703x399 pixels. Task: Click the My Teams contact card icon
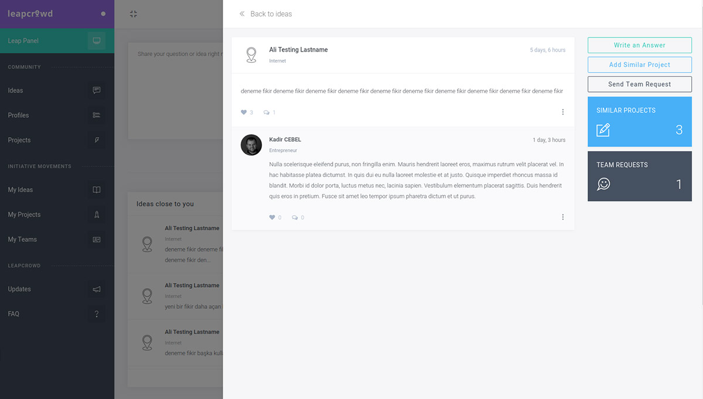[x=97, y=240]
